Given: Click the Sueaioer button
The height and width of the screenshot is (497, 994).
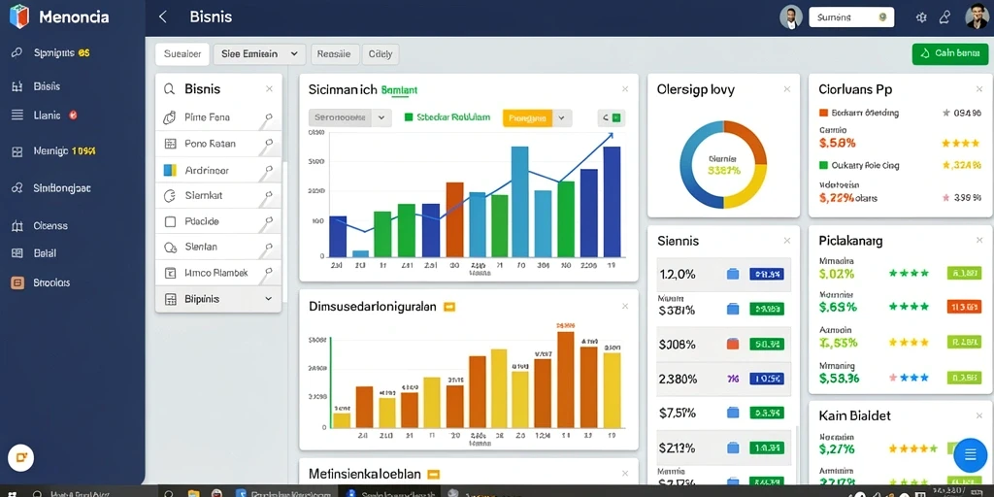Looking at the screenshot, I should 182,54.
